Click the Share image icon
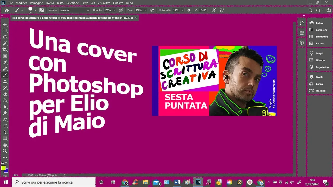The width and height of the screenshot is (333, 187). click(328, 10)
